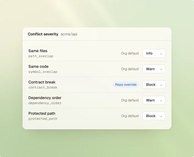Open the Protected path severity dropdown
The width and height of the screenshot is (194, 157).
(x=154, y=116)
